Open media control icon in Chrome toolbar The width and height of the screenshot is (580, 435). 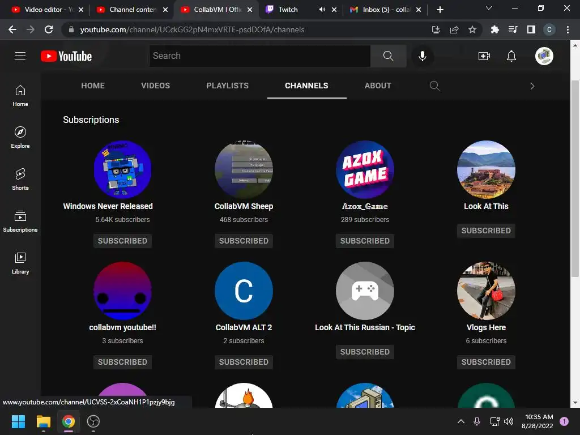[x=513, y=29]
